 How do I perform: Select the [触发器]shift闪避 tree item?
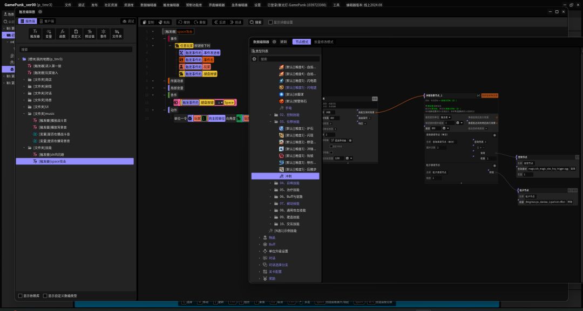(x=53, y=154)
